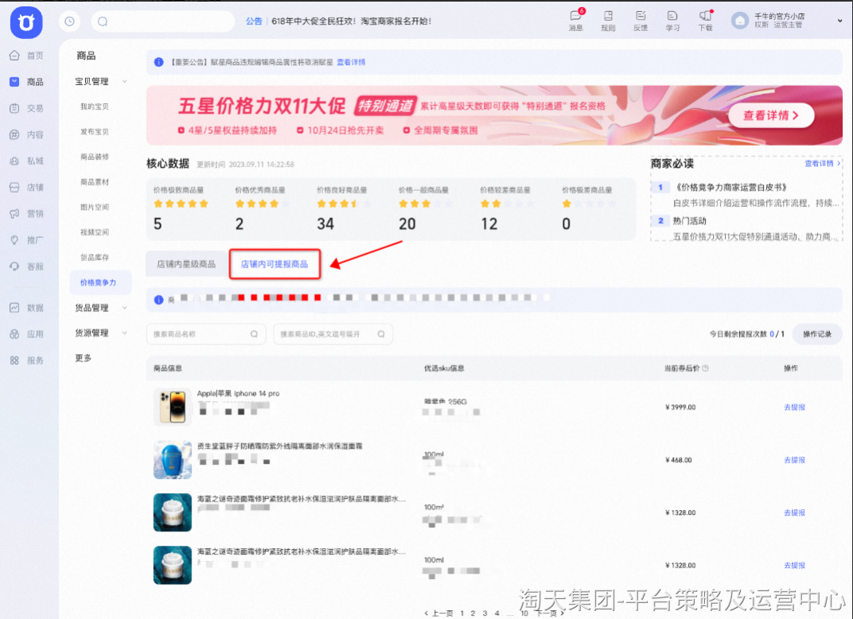Viewport: 853px width, 619px height.
Task: Click the account avatar icon
Action: point(739,21)
